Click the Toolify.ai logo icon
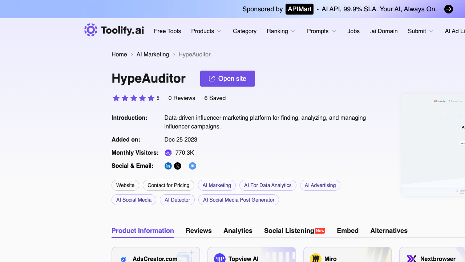This screenshot has height=262, width=465. 91,30
